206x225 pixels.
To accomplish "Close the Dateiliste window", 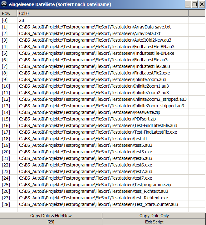I will pyautogui.click(x=202, y=4).
